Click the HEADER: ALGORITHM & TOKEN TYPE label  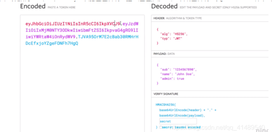pyautogui.click(x=178, y=18)
